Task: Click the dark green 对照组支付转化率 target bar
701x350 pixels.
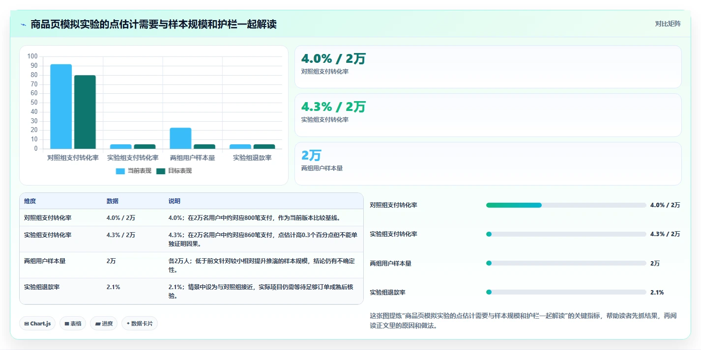Action: pyautogui.click(x=85, y=112)
